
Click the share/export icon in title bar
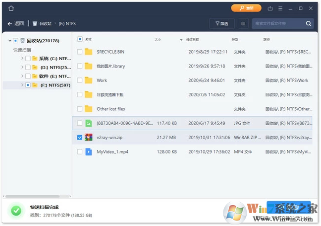[x=270, y=8]
